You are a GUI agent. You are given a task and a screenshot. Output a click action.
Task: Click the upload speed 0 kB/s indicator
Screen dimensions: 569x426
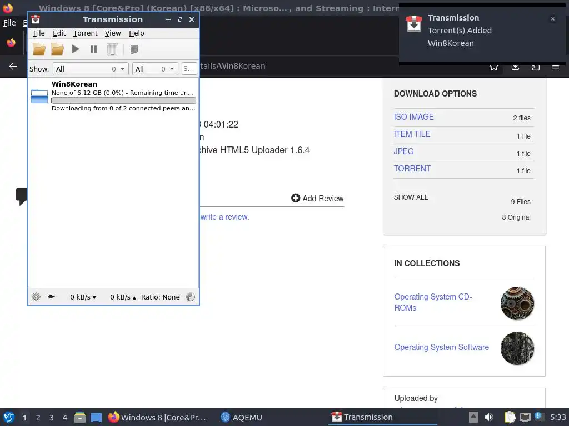point(123,297)
